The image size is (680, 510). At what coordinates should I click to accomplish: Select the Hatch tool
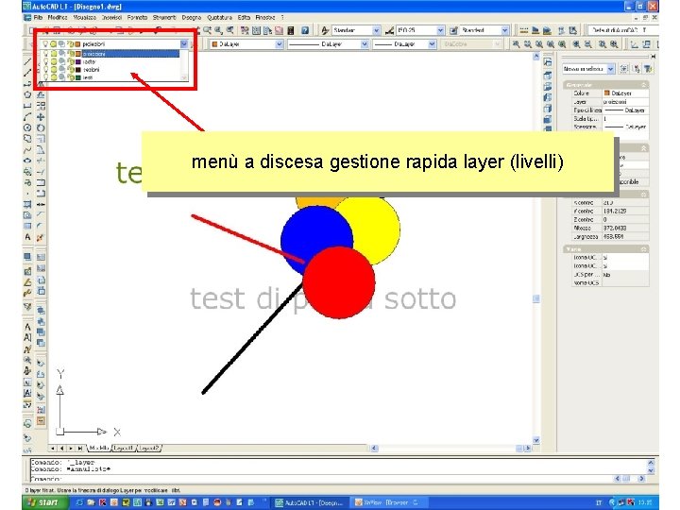click(27, 204)
